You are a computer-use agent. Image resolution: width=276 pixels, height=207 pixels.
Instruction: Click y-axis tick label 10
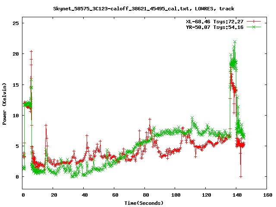[16, 116]
